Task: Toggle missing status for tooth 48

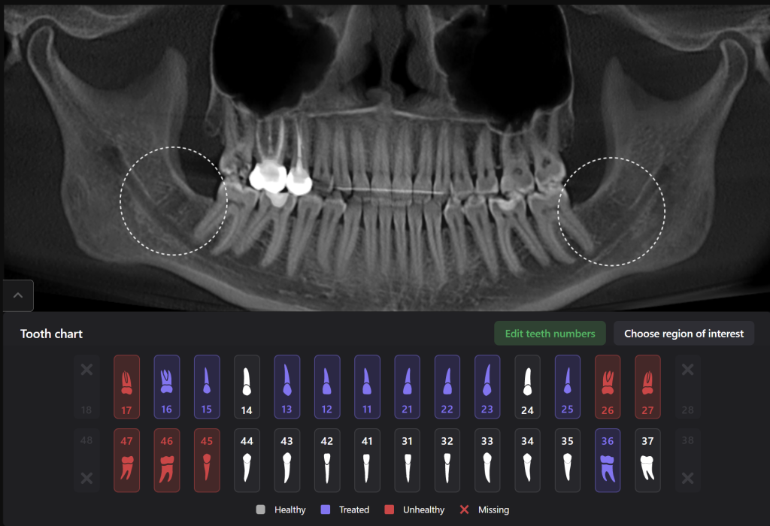Action: point(86,478)
